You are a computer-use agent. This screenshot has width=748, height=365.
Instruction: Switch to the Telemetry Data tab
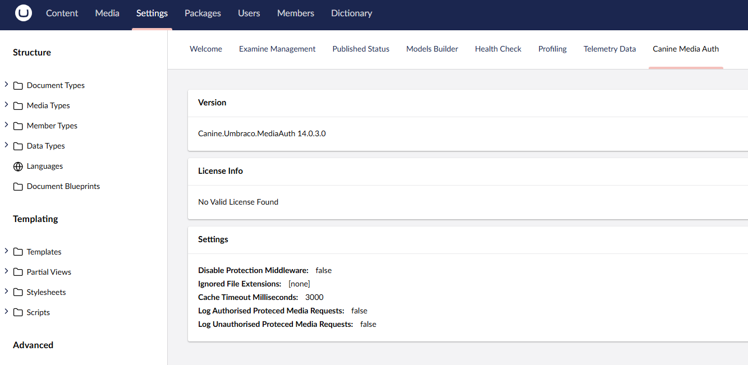[610, 49]
